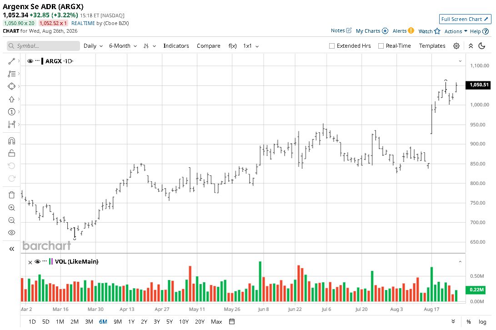Click the Notes link
Screen dimensions: 496x330
(x=338, y=30)
